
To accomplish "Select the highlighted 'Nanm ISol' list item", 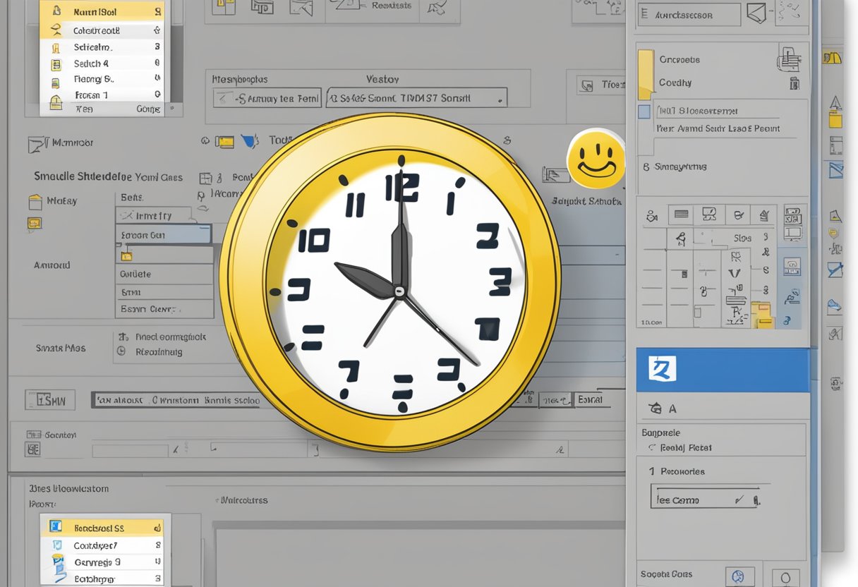I will [102, 12].
